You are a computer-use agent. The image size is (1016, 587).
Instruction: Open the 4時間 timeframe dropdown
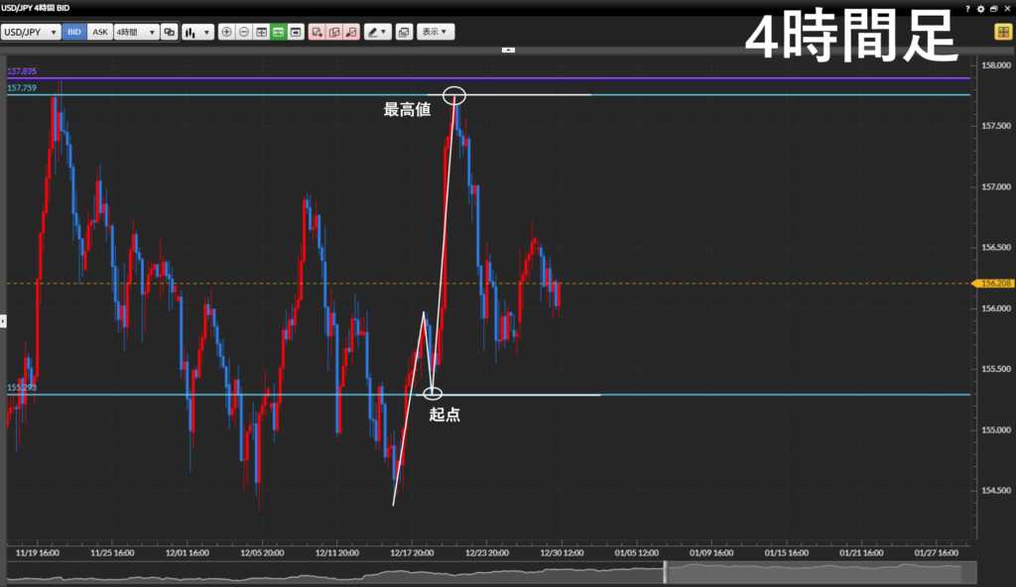pyautogui.click(x=136, y=32)
